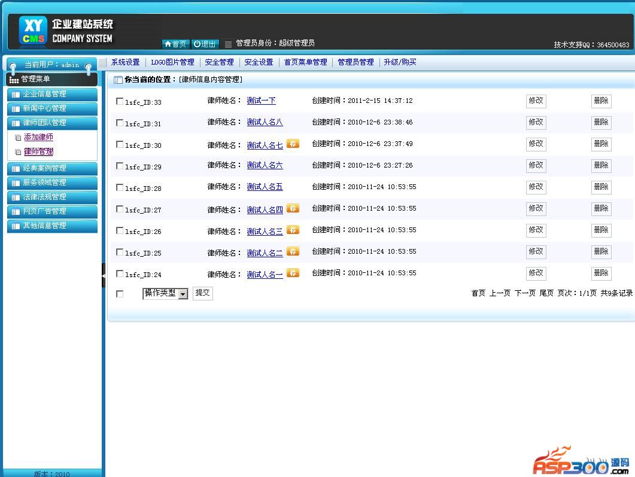Toggle the select-all checkbox beside 操作类型
Screen dimensions: 635x477
pyautogui.click(x=120, y=294)
